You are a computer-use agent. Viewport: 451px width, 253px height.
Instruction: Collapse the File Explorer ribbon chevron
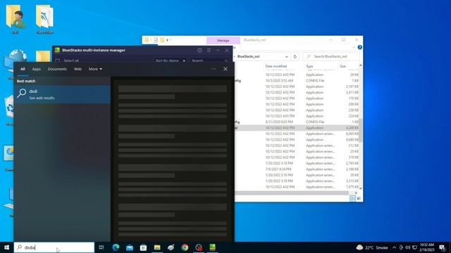[x=354, y=47]
